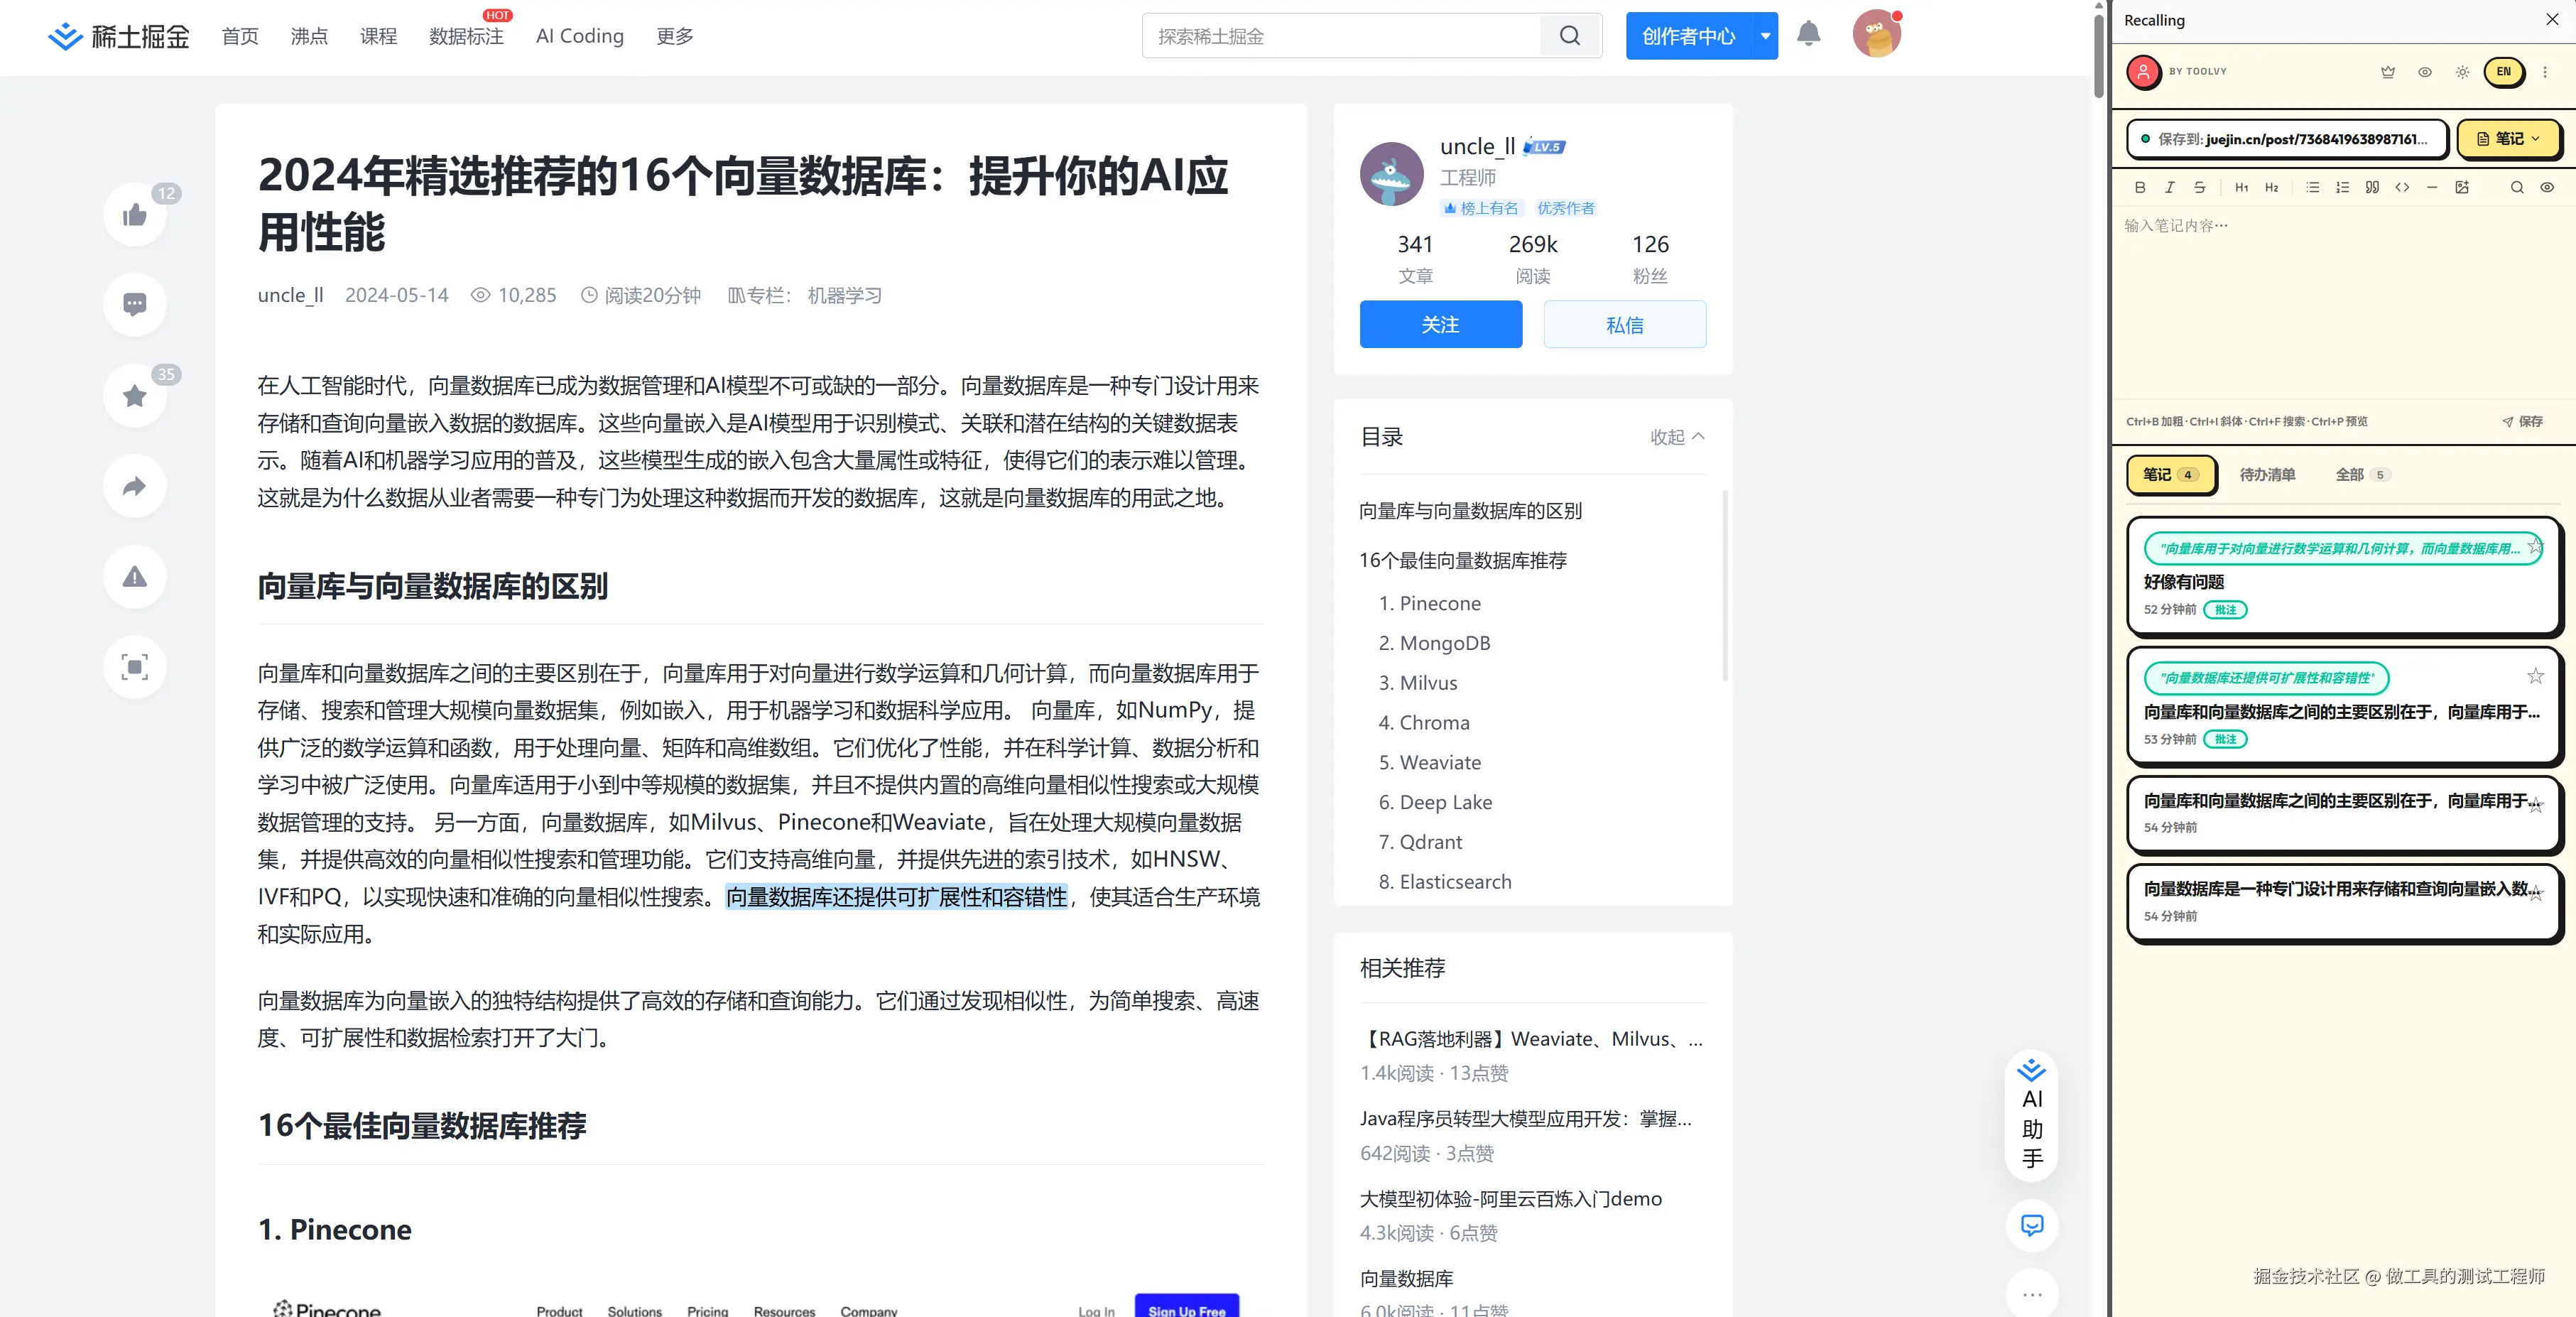Toggle EN language switch
Viewport: 2576px width, 1317px height.
tap(2503, 72)
